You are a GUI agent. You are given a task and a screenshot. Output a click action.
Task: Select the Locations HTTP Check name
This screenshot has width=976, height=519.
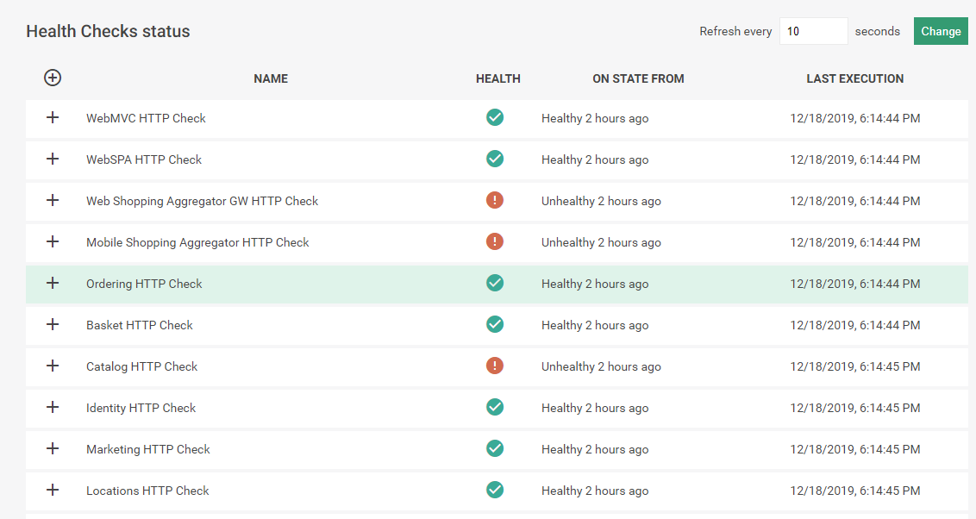[147, 491]
